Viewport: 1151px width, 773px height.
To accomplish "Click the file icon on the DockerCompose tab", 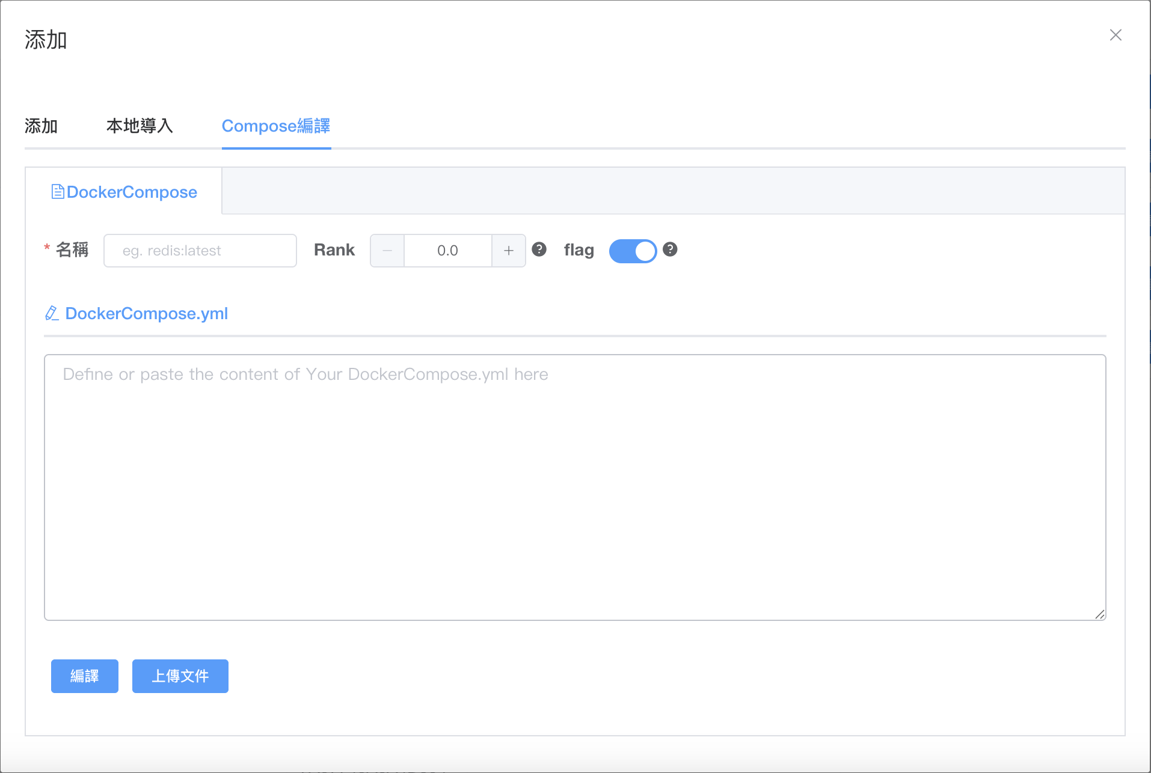I will (x=58, y=192).
